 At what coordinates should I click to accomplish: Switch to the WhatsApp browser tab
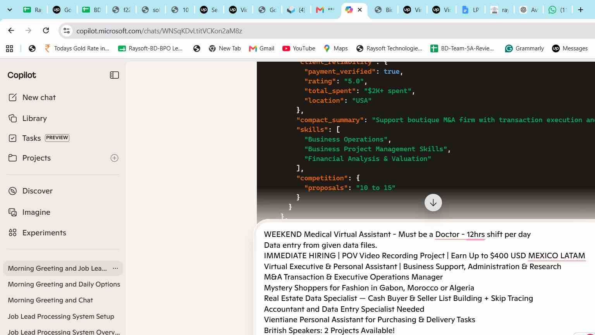click(x=558, y=10)
